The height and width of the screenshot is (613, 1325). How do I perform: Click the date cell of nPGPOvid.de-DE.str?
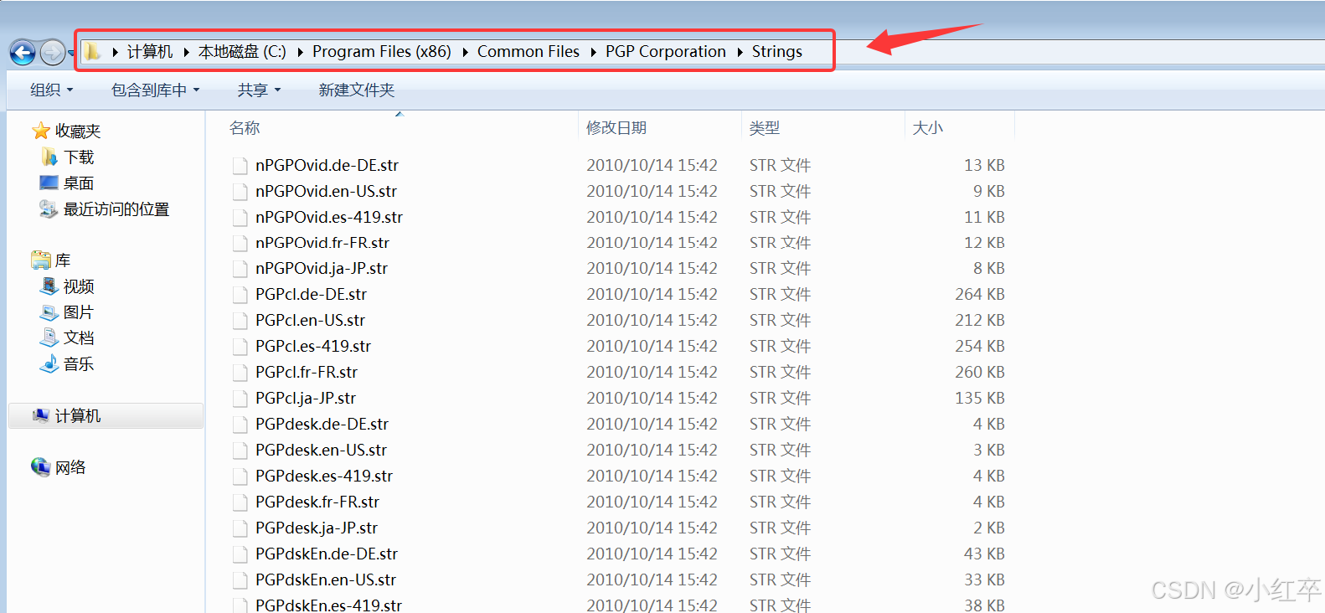(x=652, y=166)
